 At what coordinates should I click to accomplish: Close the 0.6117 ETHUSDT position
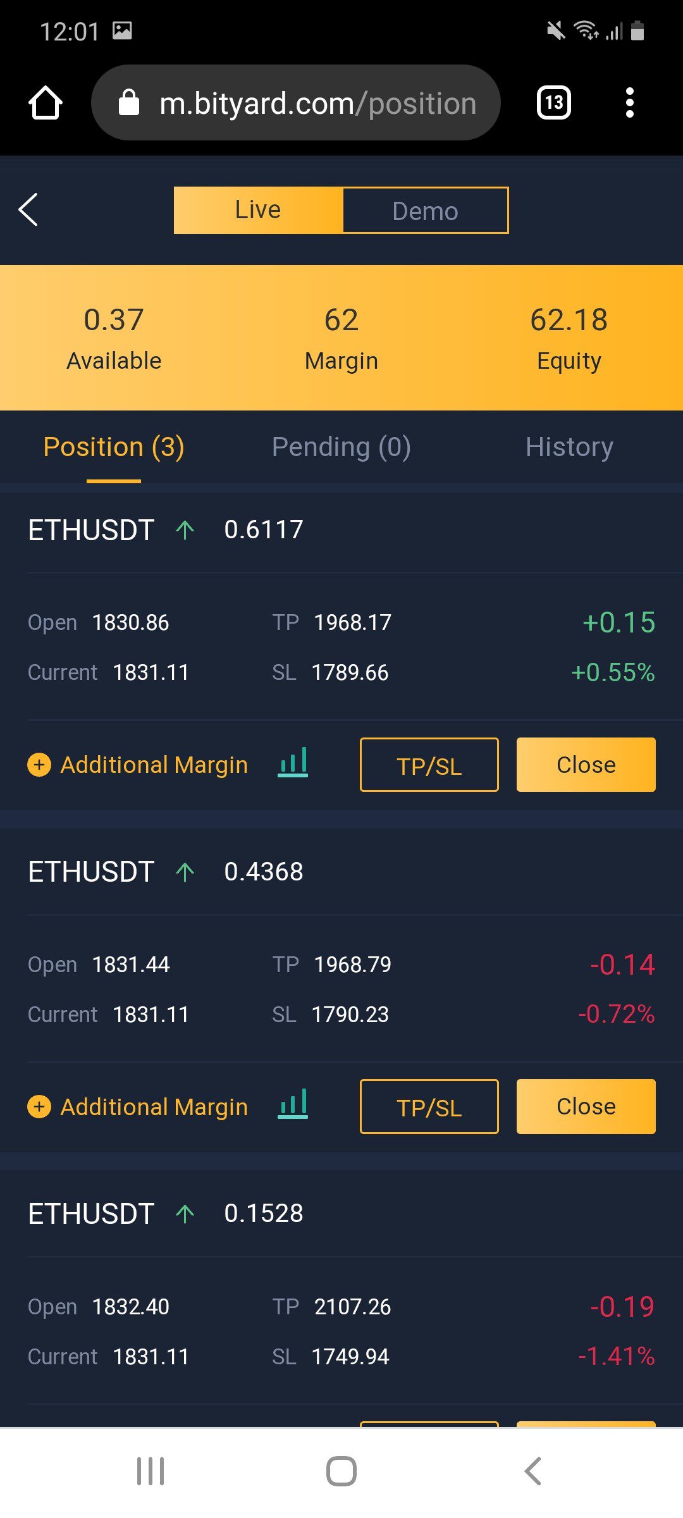click(x=586, y=765)
